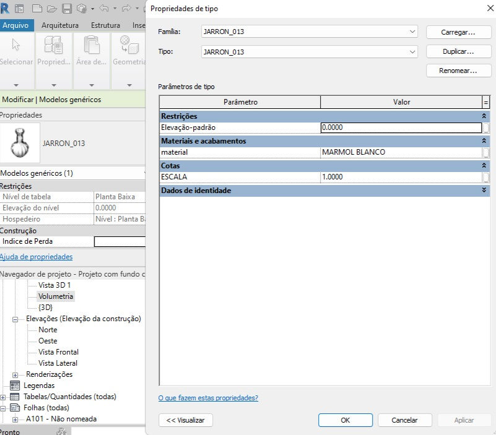This screenshot has width=496, height=435.
Task: Click the Legendas icon in project browser
Action: pyautogui.click(x=15, y=385)
